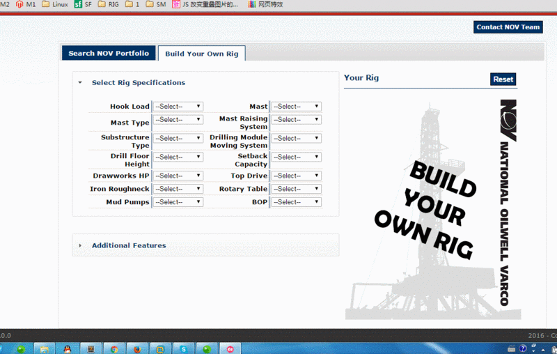Open Skype from the taskbar
Viewport: 557px width, 354px height.
[184, 349]
